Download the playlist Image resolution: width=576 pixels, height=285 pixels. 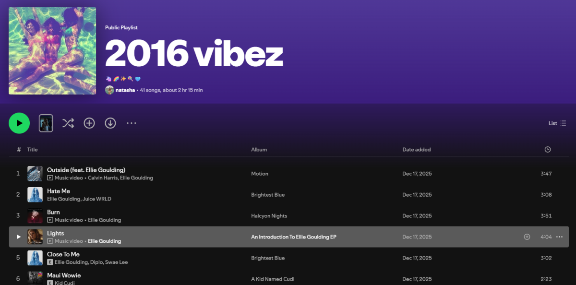point(110,123)
